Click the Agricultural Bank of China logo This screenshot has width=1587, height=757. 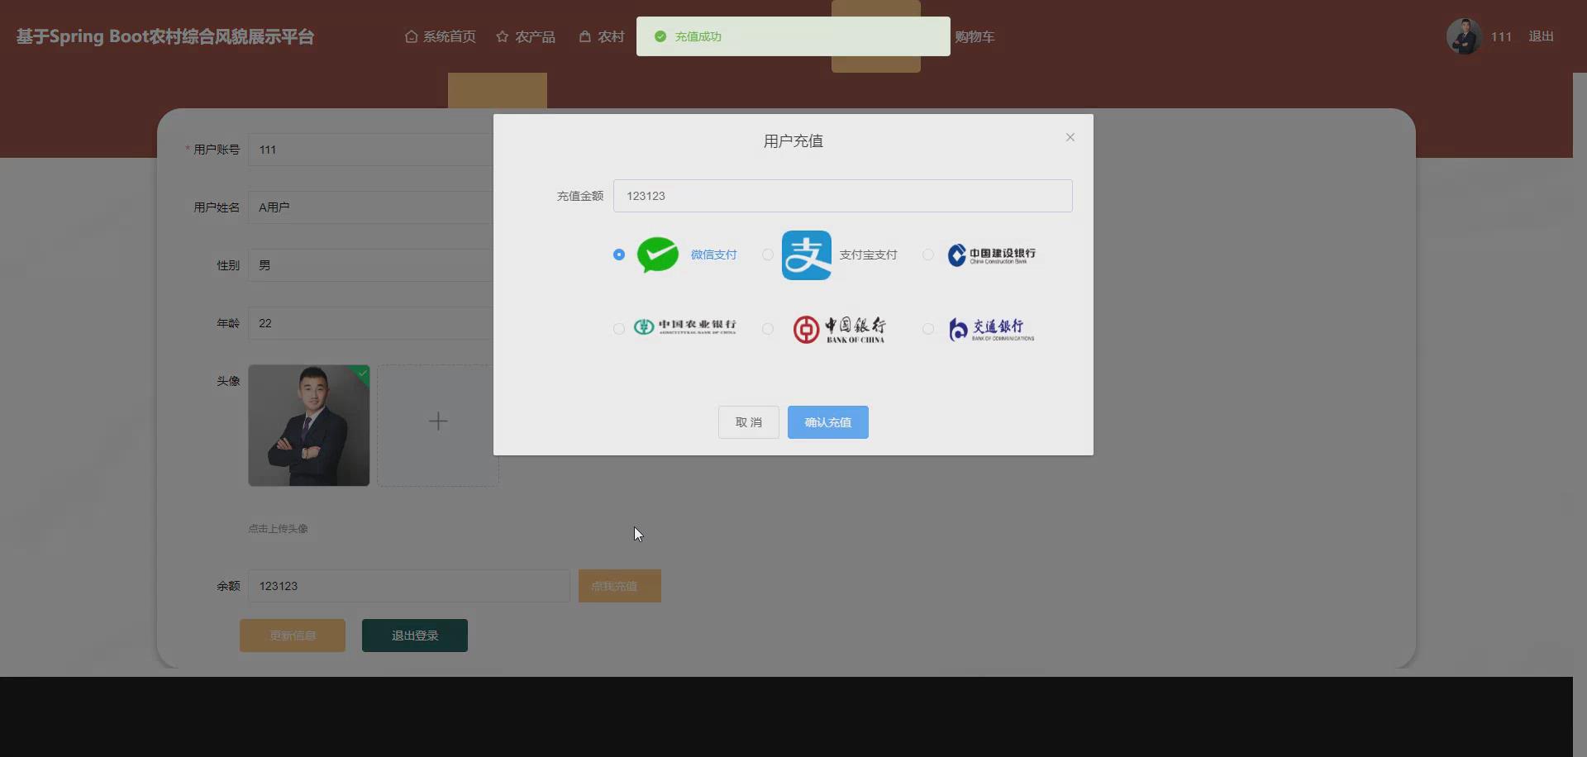point(684,327)
